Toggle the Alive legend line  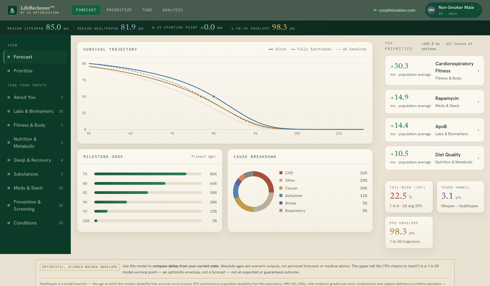point(277,49)
